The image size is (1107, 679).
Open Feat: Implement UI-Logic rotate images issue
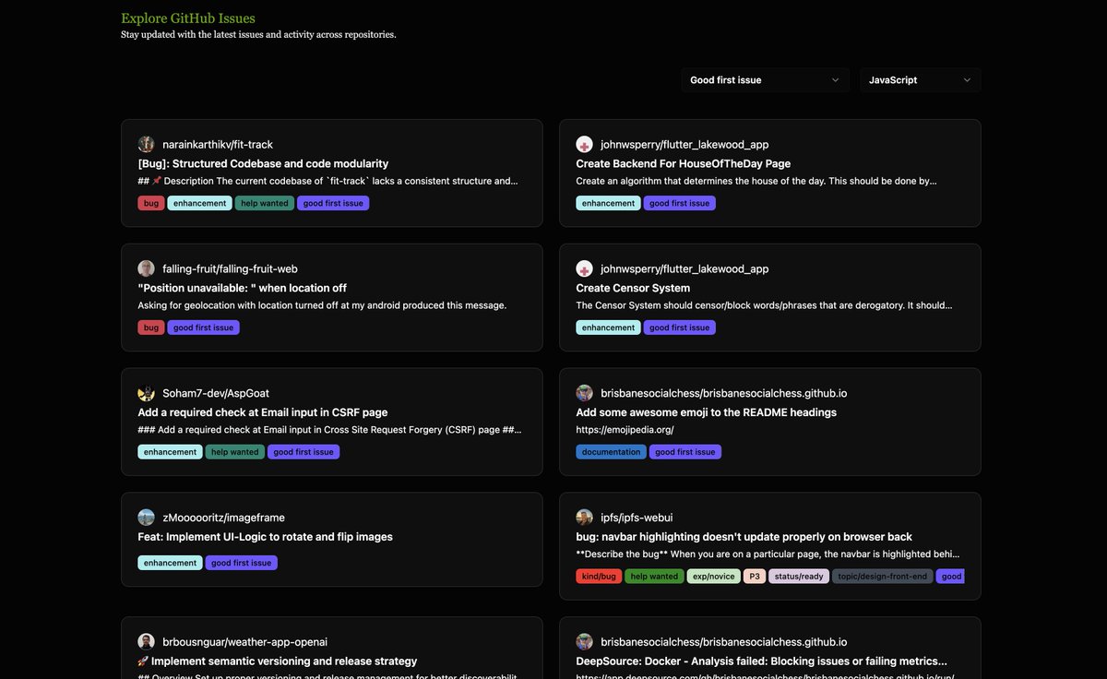pyautogui.click(x=266, y=537)
